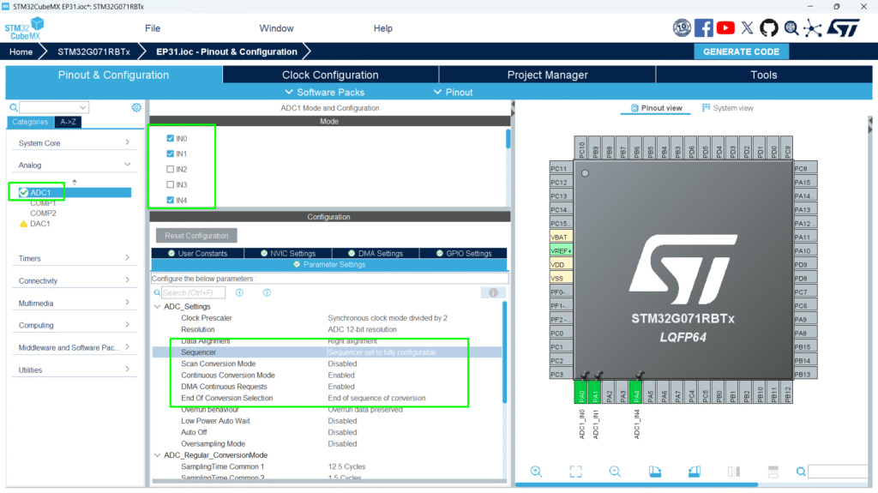Select the green PA4 pin on chip
878x493 pixels.
click(637, 395)
